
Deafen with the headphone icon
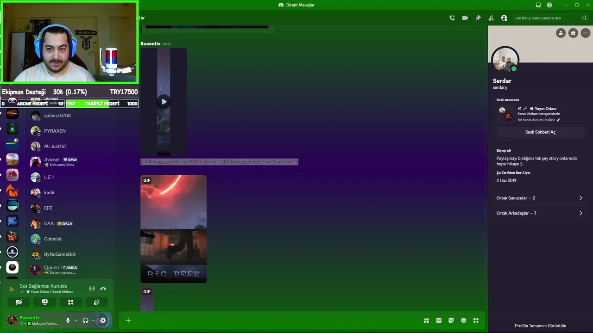[x=85, y=321]
